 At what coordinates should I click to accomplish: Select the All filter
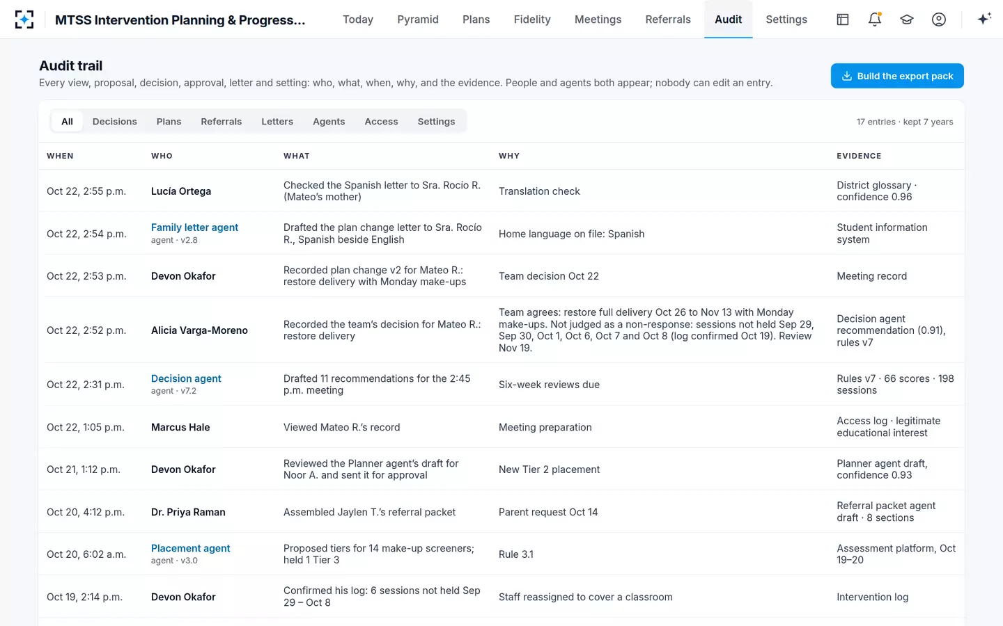click(67, 122)
